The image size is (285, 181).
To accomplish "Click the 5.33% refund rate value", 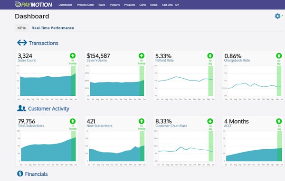I will (x=163, y=56).
